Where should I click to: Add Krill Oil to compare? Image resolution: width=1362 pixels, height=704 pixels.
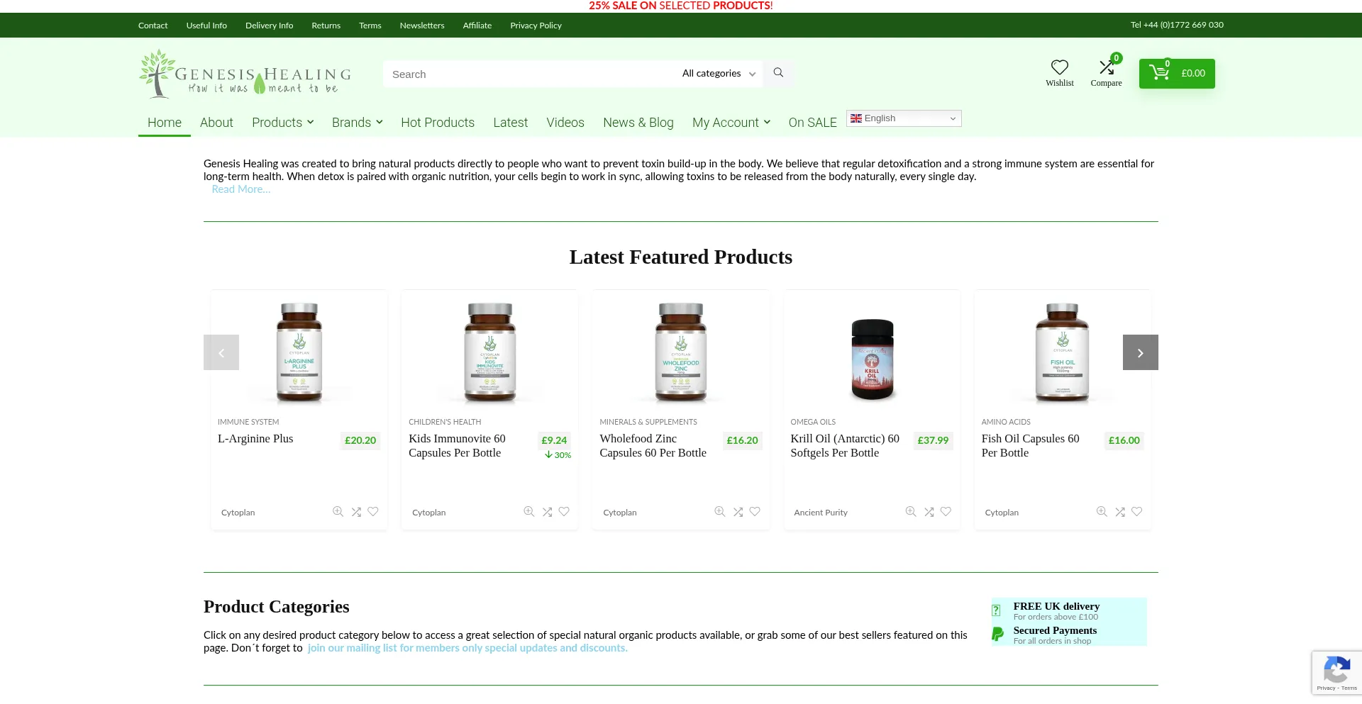(x=929, y=512)
